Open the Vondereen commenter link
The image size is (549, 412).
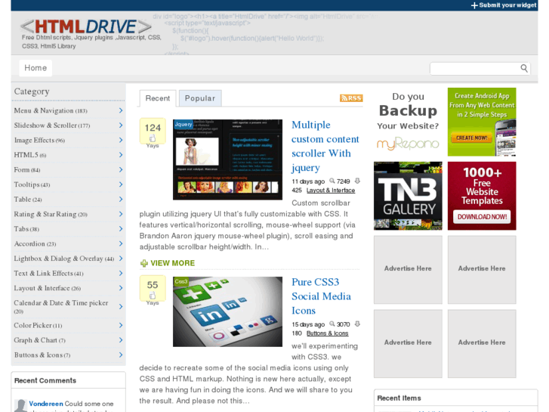point(46,404)
